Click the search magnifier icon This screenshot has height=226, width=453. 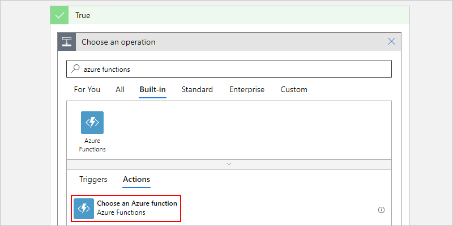[x=76, y=69]
